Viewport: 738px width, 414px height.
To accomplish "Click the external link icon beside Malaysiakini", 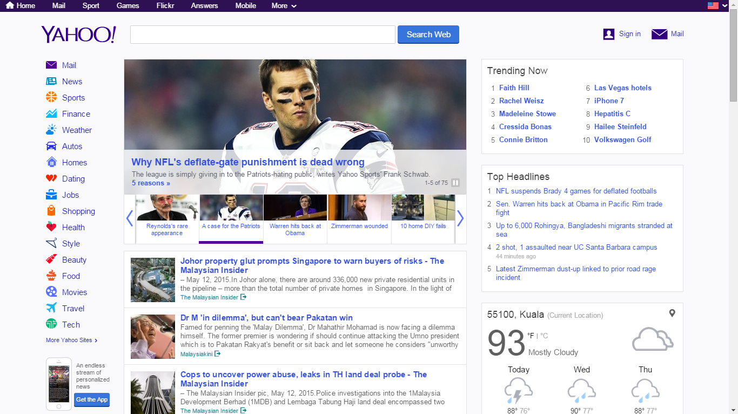I will point(217,354).
